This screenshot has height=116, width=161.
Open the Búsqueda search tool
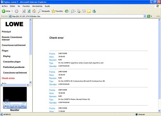pyautogui.click(x=44, y=11)
